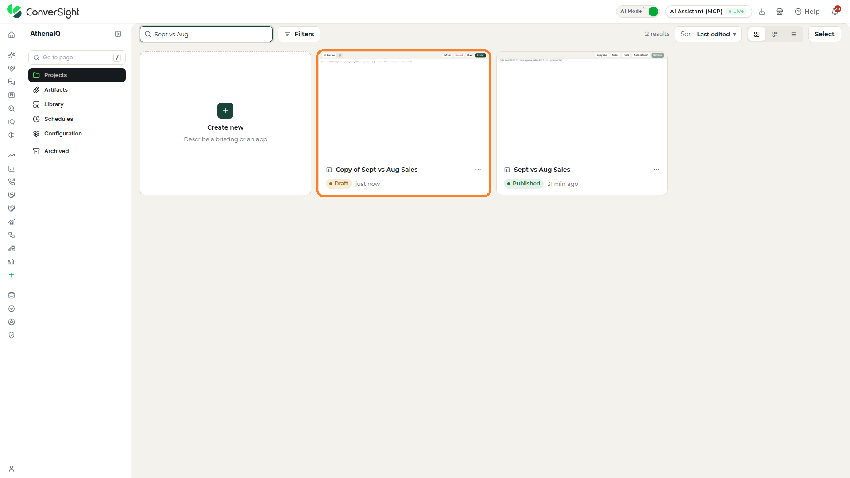Viewport: 850px width, 478px height.
Task: Open the bar chart icon in left rail
Action: tap(12, 169)
